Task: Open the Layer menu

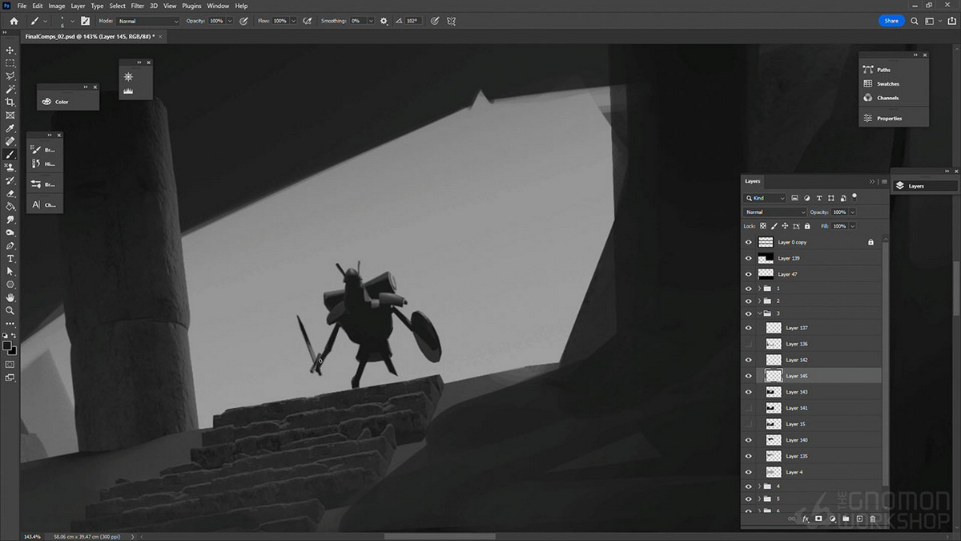Action: [x=78, y=6]
